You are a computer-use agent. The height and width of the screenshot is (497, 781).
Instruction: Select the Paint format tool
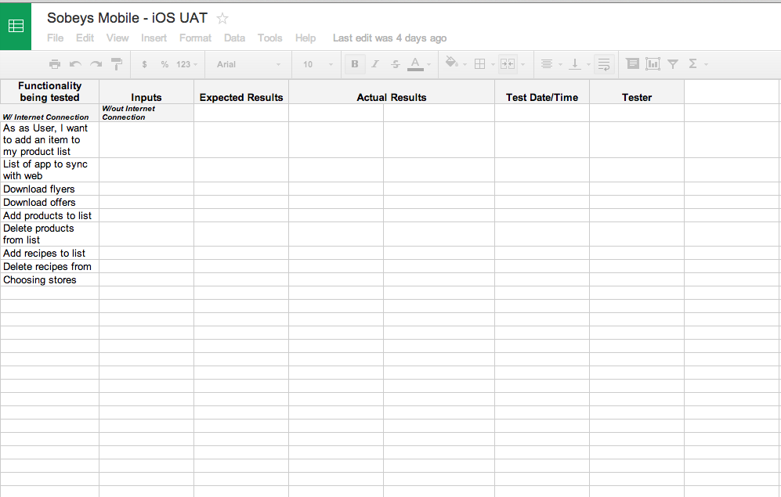click(117, 64)
